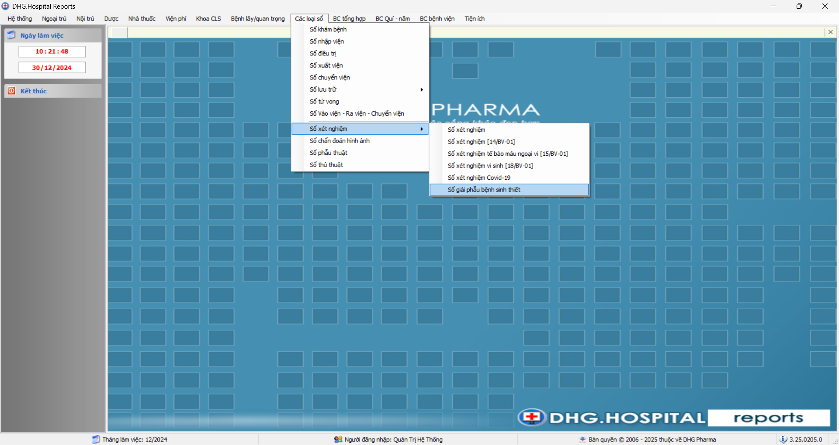Click the Bản quyền status bar icon
This screenshot has height=445, width=839.
582,439
